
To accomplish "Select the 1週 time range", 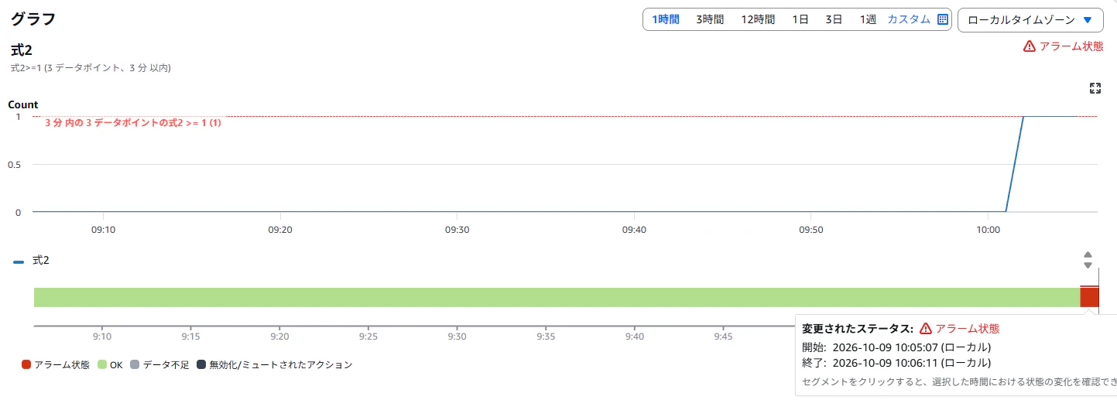I will tap(868, 19).
